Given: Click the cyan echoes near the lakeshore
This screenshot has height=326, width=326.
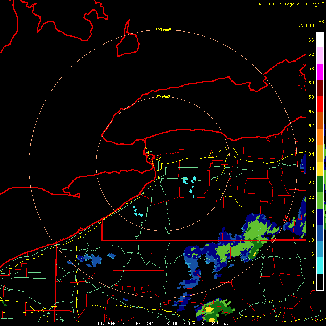Looking at the screenshot, I should click(137, 211).
